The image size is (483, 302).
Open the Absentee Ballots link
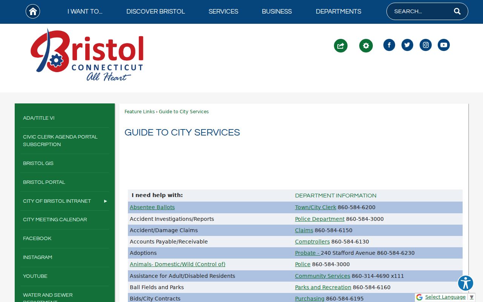click(152, 207)
